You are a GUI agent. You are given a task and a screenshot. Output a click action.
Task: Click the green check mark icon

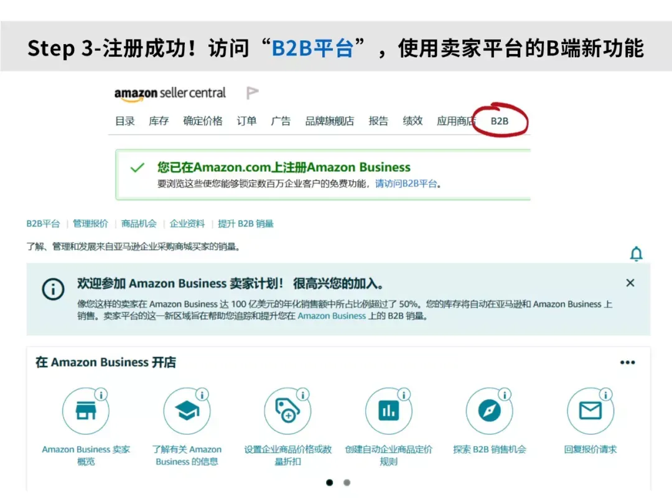pos(137,167)
